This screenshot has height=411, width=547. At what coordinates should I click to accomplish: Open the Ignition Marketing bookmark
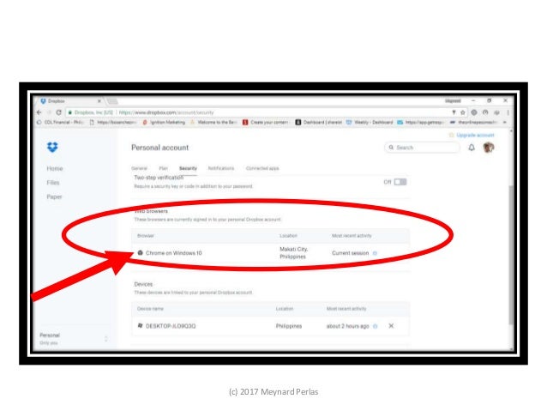[x=164, y=122]
